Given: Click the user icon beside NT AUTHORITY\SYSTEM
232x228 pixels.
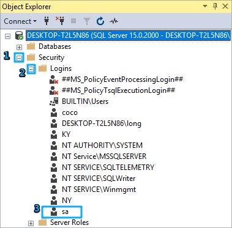Looking at the screenshot, I should (54, 145).
